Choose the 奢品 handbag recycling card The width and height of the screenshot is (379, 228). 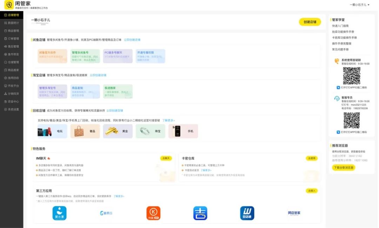pos(85,131)
